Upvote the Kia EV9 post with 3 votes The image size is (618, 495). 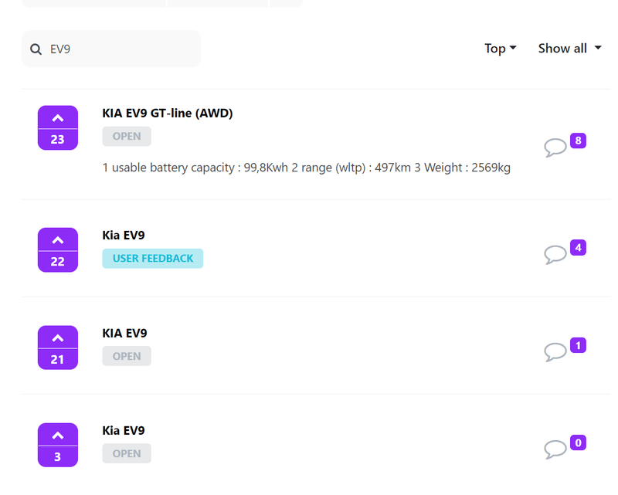coord(58,436)
